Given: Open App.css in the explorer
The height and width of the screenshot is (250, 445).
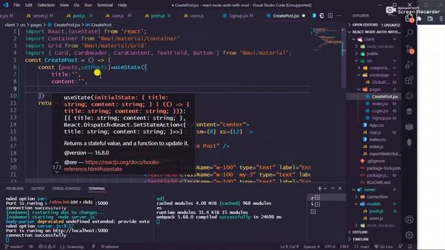Looking at the screenshot, I should coord(376,125).
